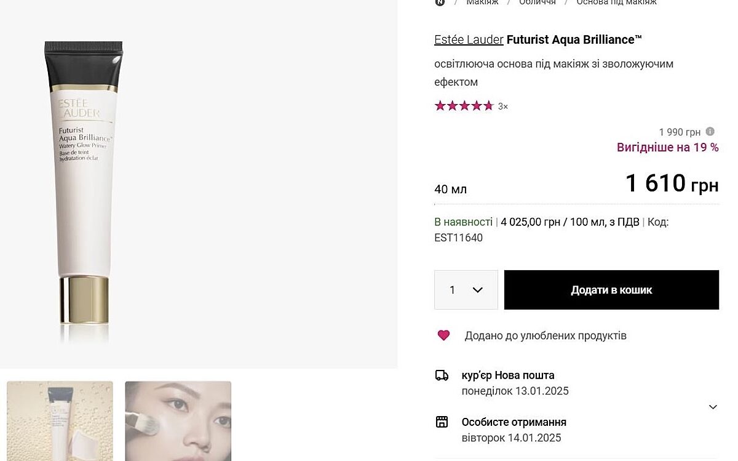
Task: Click the store pickup icon
Action: click(442, 422)
